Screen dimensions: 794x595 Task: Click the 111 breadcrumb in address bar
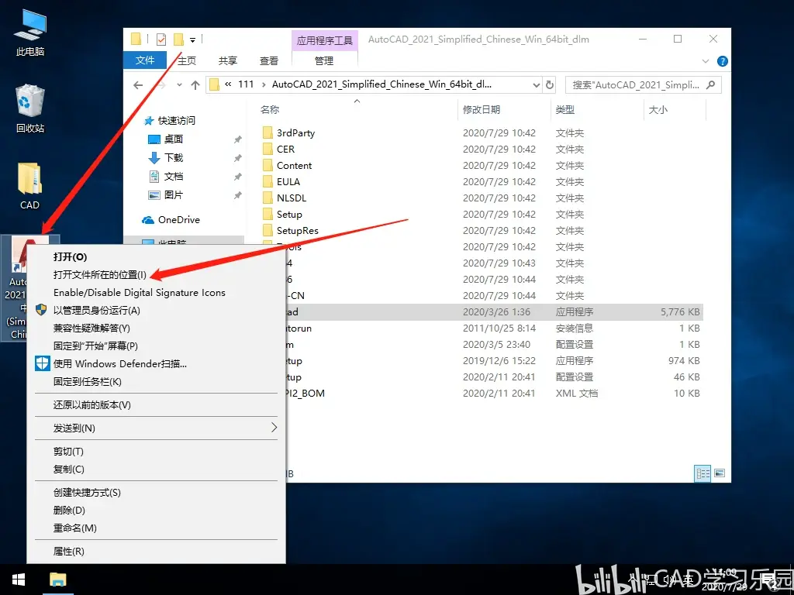click(x=246, y=84)
